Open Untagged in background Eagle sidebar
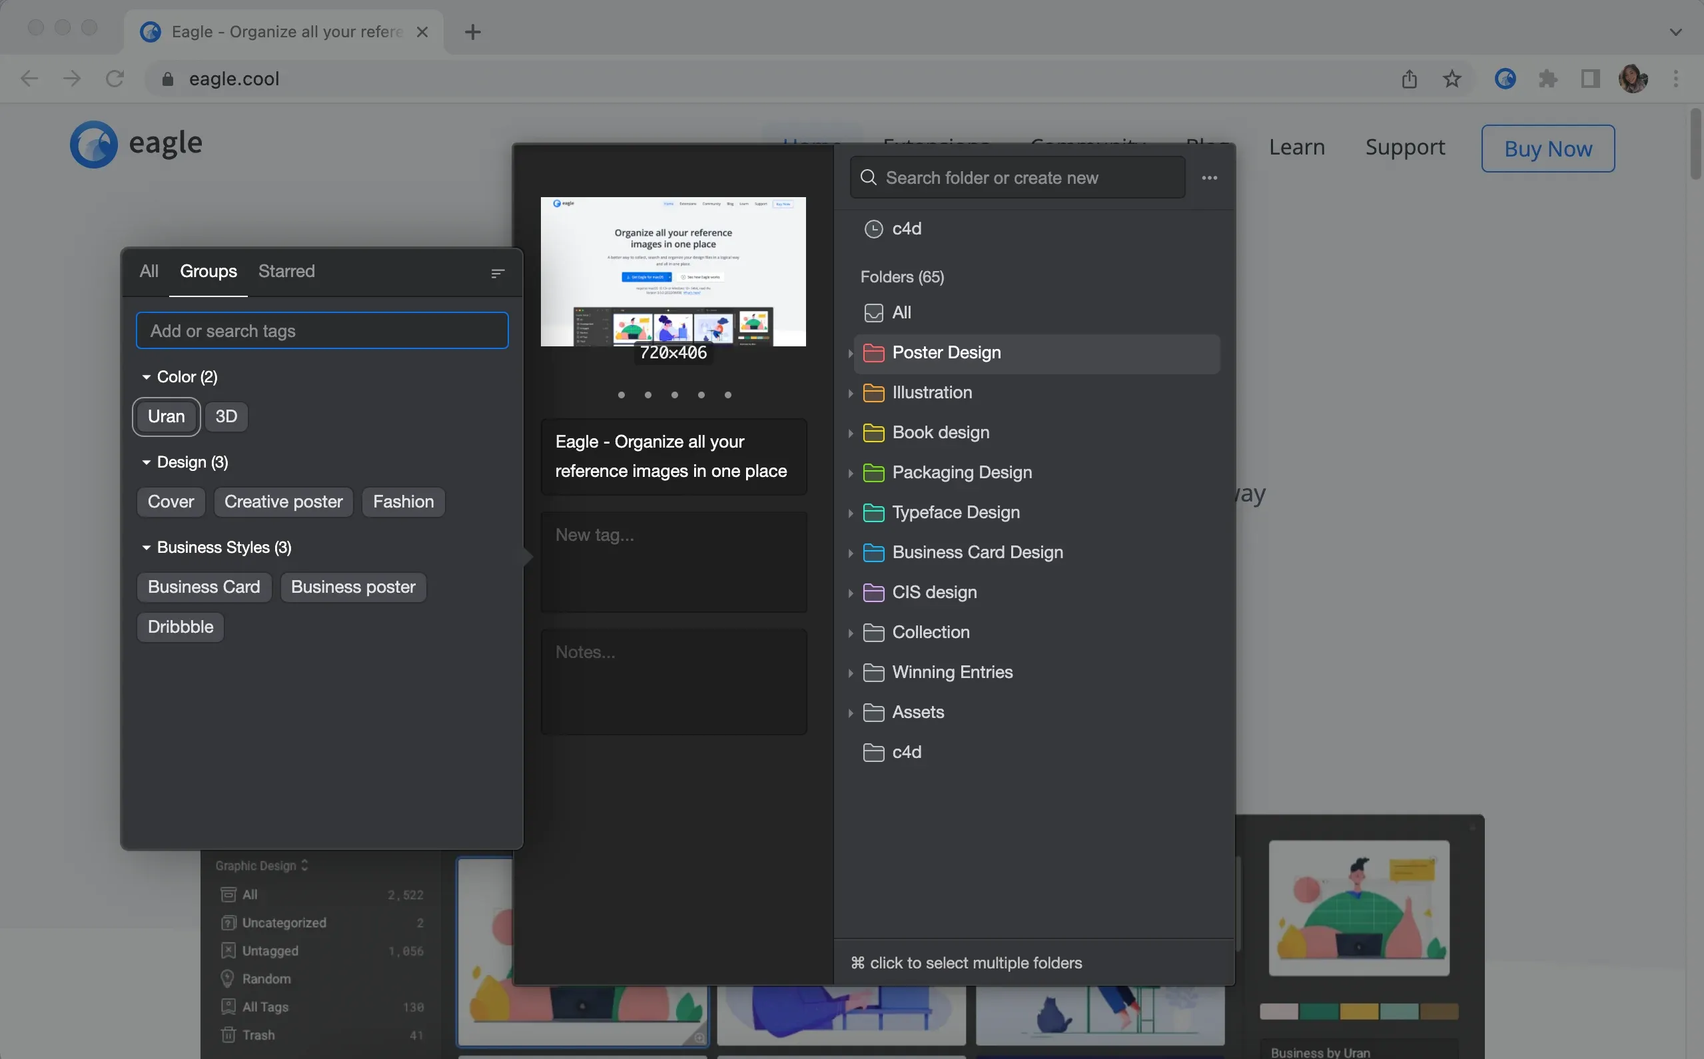This screenshot has height=1059, width=1704. click(322, 951)
